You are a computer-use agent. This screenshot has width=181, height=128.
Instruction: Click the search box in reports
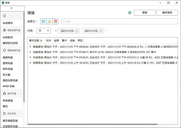click(x=119, y=21)
